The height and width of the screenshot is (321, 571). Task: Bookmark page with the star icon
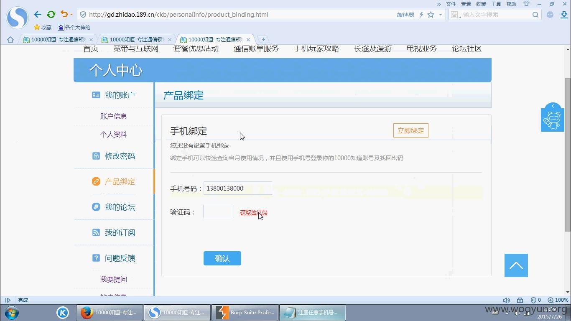[431, 15]
